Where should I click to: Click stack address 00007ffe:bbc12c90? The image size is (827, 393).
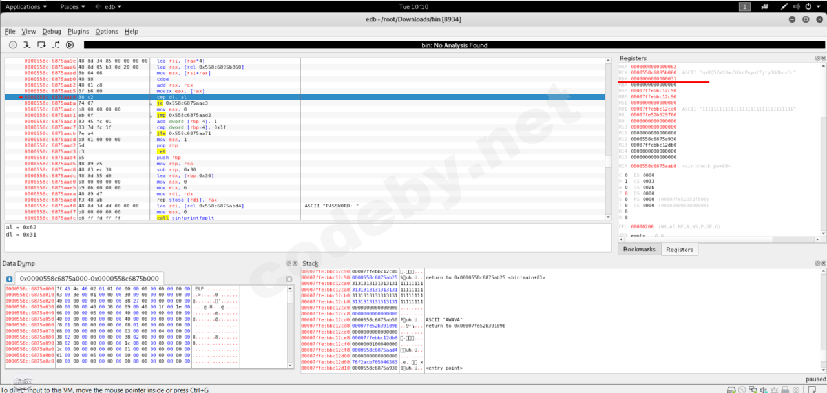[325, 271]
